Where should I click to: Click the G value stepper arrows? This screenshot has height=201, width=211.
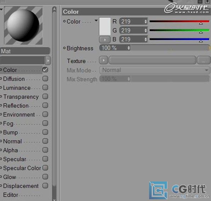[x=146, y=30]
